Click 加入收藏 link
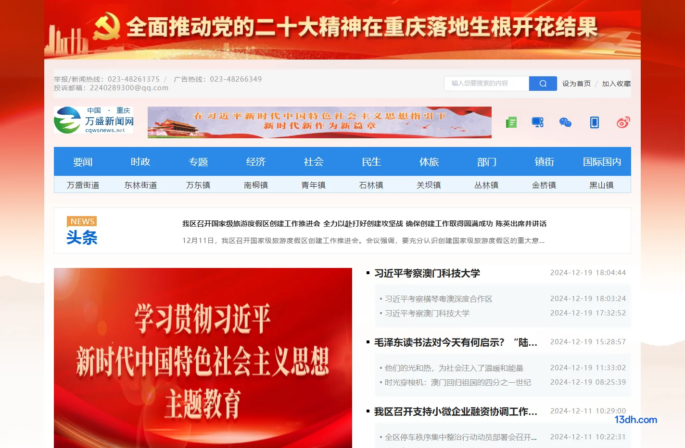This screenshot has width=685, height=448. pyautogui.click(x=616, y=84)
